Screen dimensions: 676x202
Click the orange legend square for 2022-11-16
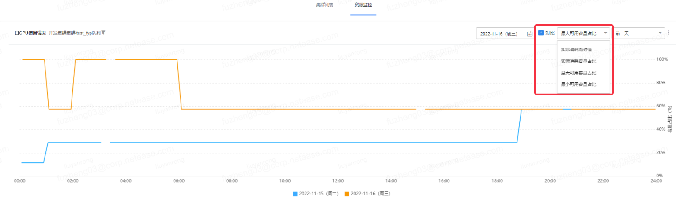pyautogui.click(x=347, y=194)
